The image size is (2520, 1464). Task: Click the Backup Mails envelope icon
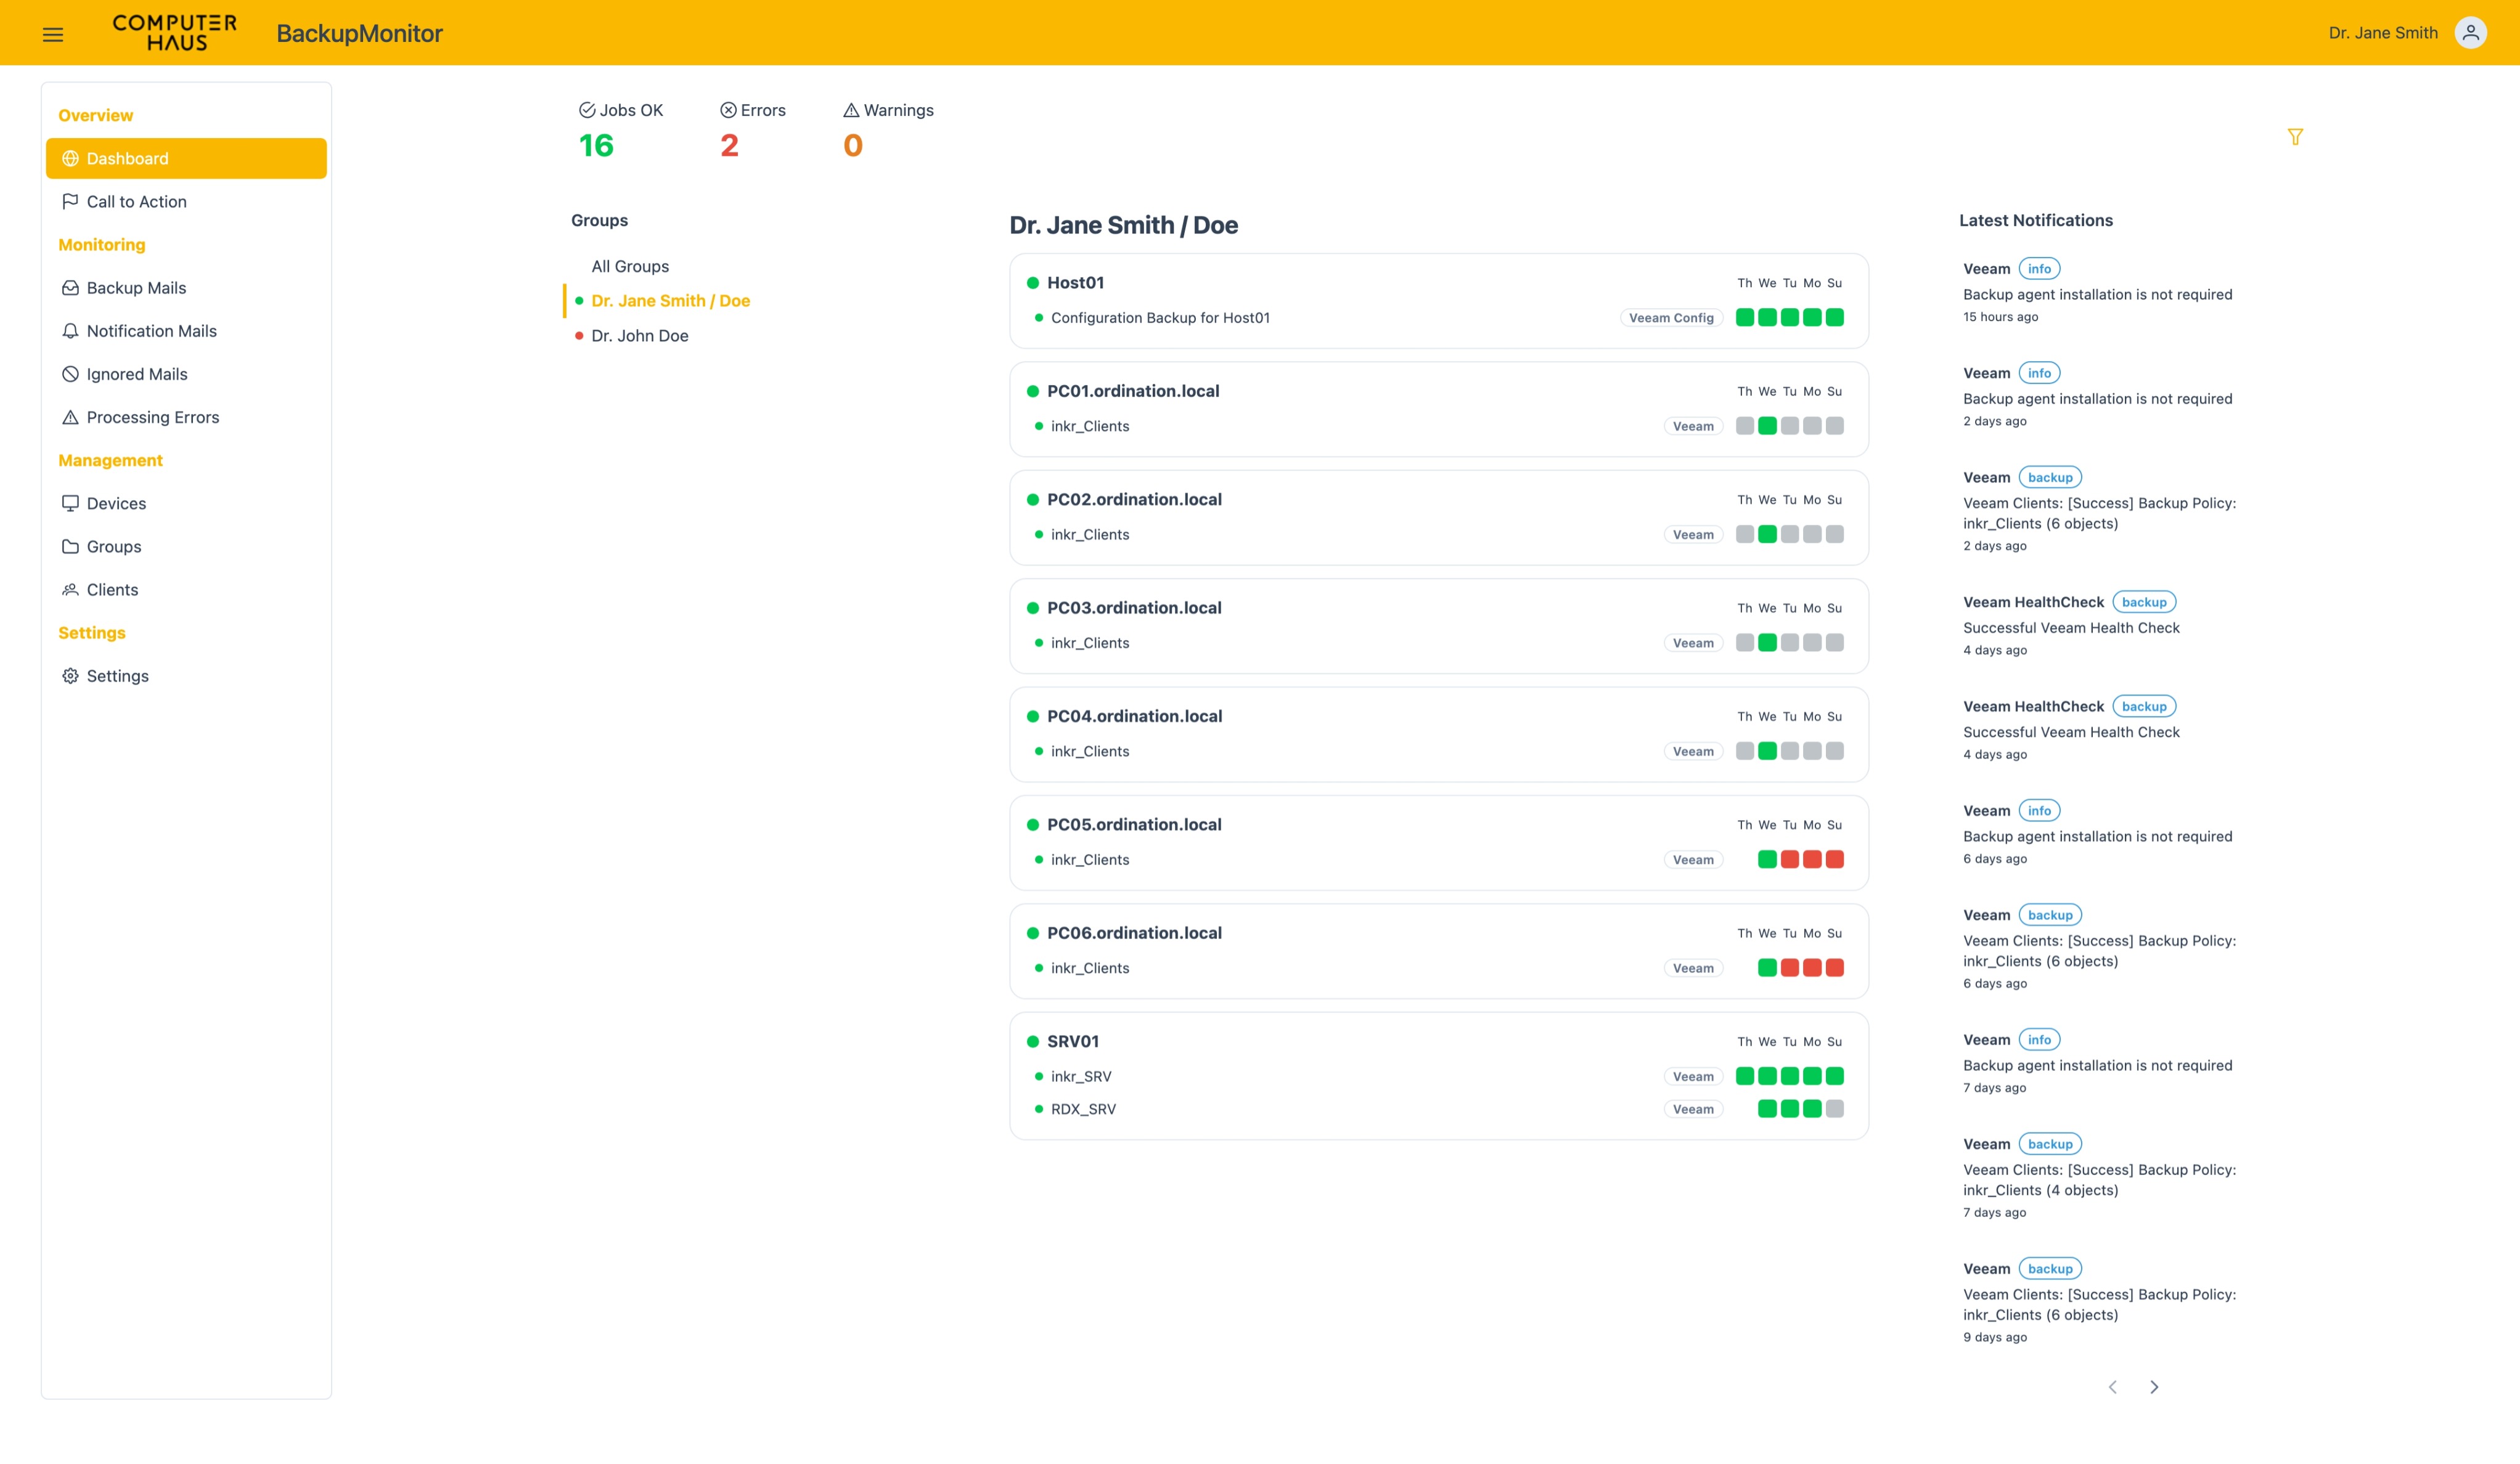(70, 288)
